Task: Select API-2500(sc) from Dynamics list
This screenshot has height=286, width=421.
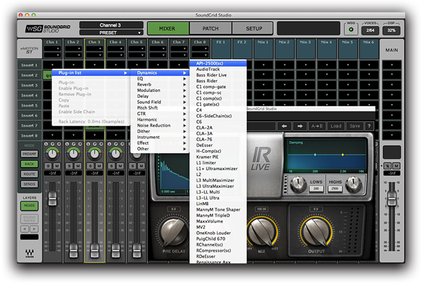Action: coord(218,63)
